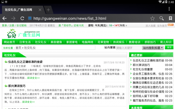Open article title 仪态礼仪之正确标准的坐姿

25,62
